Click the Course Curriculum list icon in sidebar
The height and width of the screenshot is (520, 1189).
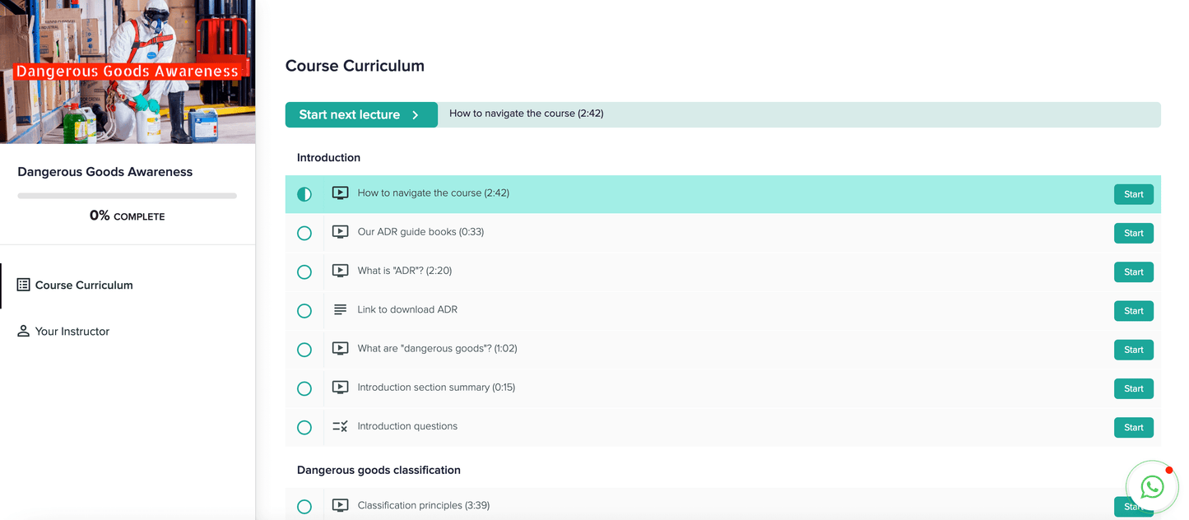pyautogui.click(x=24, y=286)
